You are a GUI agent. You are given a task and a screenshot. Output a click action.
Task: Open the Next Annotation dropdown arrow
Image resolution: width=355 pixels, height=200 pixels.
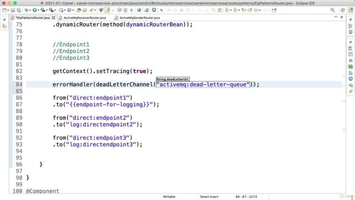[231, 10]
